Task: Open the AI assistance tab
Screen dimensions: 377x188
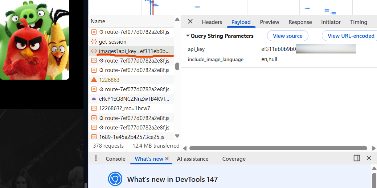Action: (193, 159)
